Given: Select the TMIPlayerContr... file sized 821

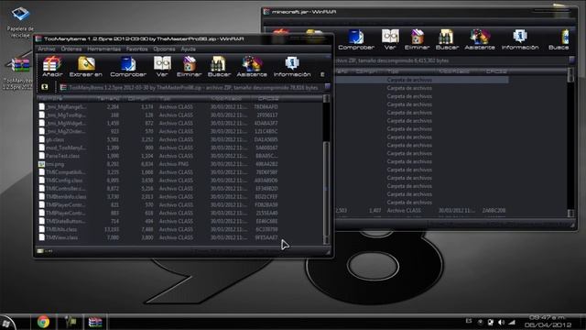Looking at the screenshot, I should (x=66, y=204).
